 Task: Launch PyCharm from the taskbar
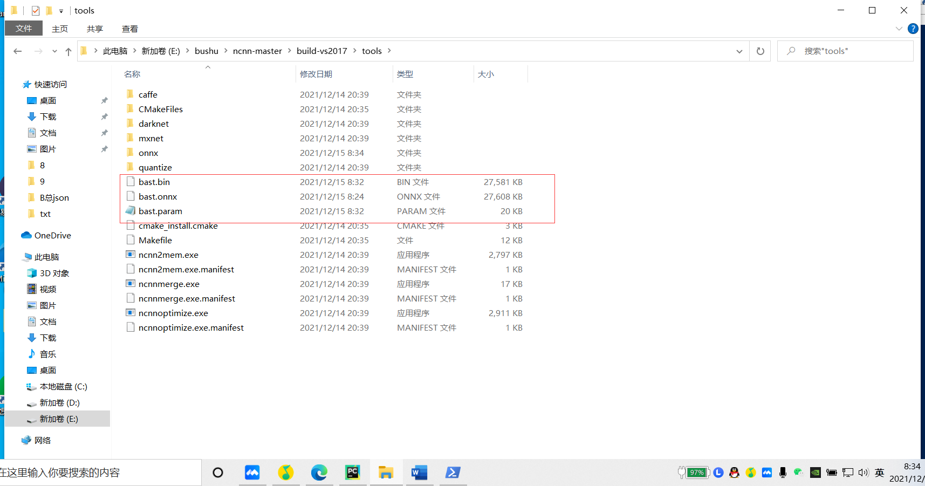[352, 473]
